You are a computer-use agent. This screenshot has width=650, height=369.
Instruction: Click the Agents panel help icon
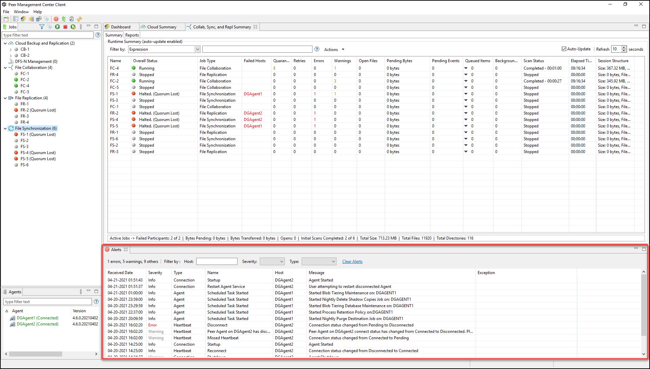click(x=97, y=301)
